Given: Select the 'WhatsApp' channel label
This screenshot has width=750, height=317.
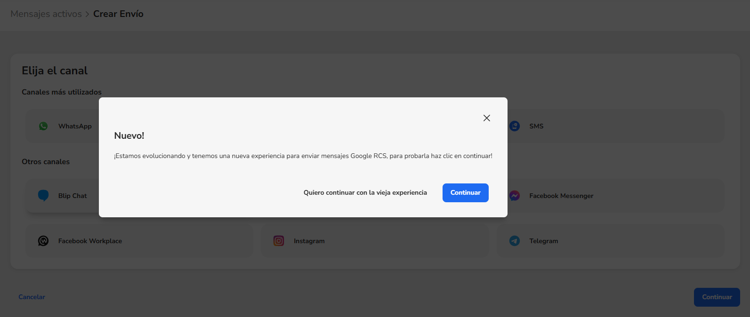Looking at the screenshot, I should pos(75,126).
